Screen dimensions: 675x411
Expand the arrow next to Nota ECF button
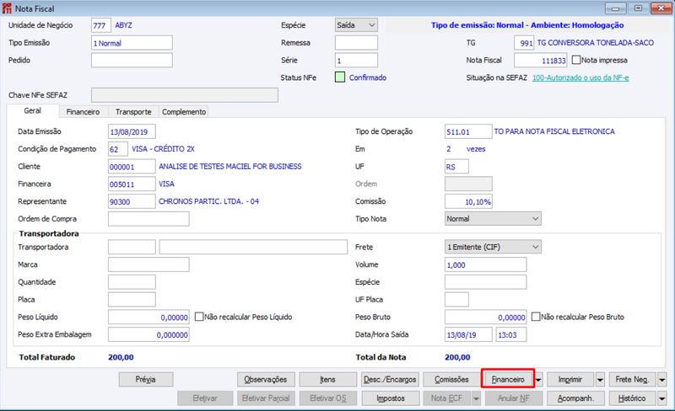click(x=476, y=398)
